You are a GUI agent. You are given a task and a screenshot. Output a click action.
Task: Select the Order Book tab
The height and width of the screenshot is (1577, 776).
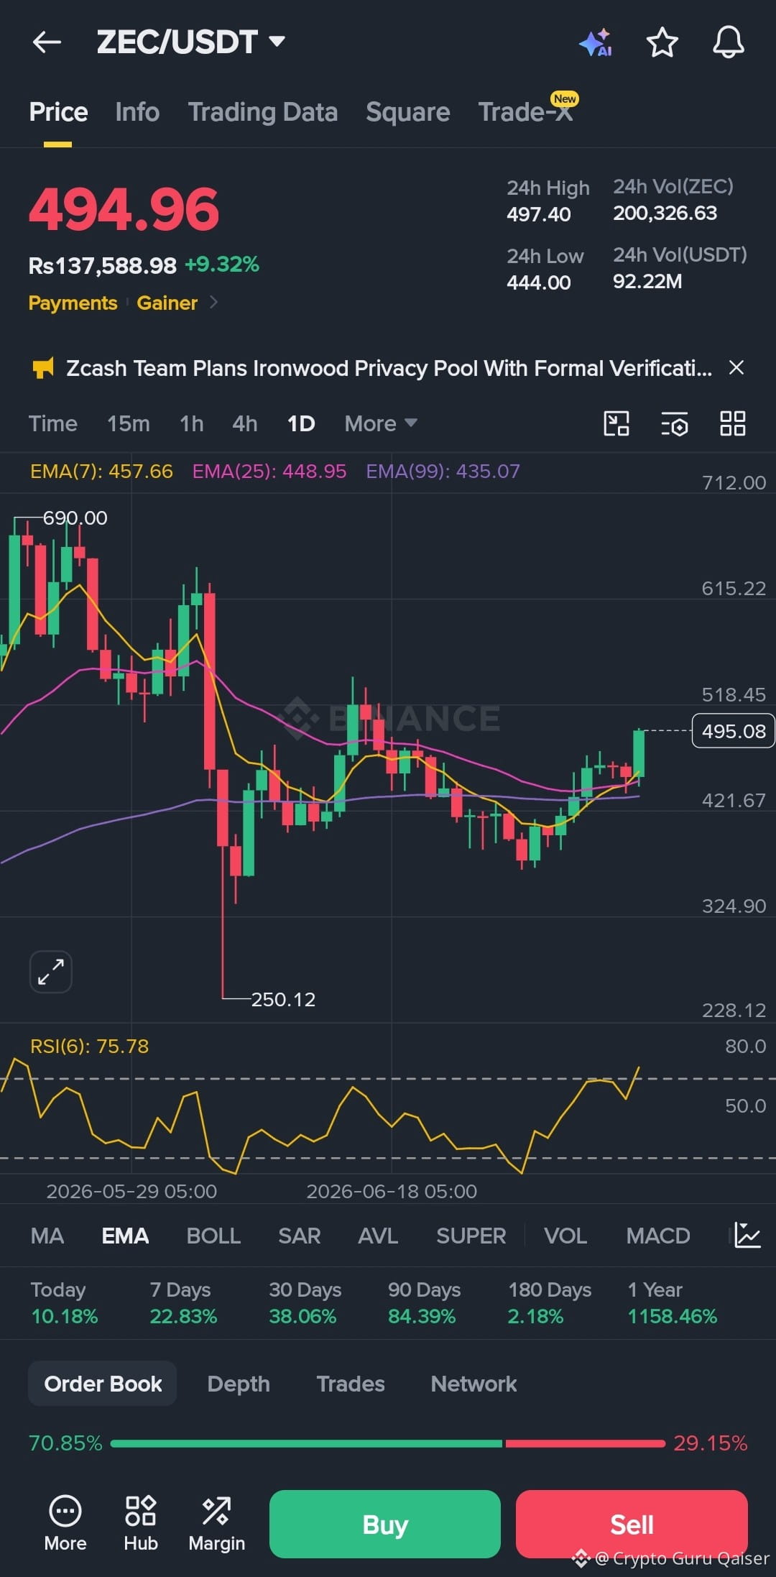tap(103, 1384)
